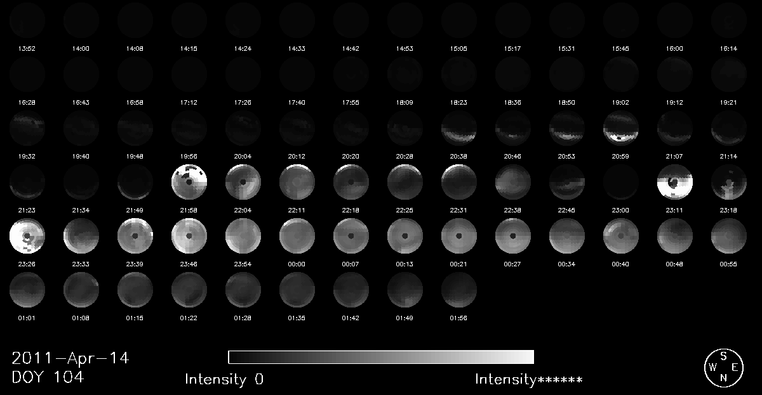Choose the disk image labeled 22:45
Screen dimensions: 762x395
(x=567, y=182)
